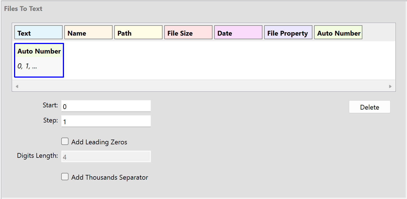Add a Text token to the pattern

tap(38, 32)
